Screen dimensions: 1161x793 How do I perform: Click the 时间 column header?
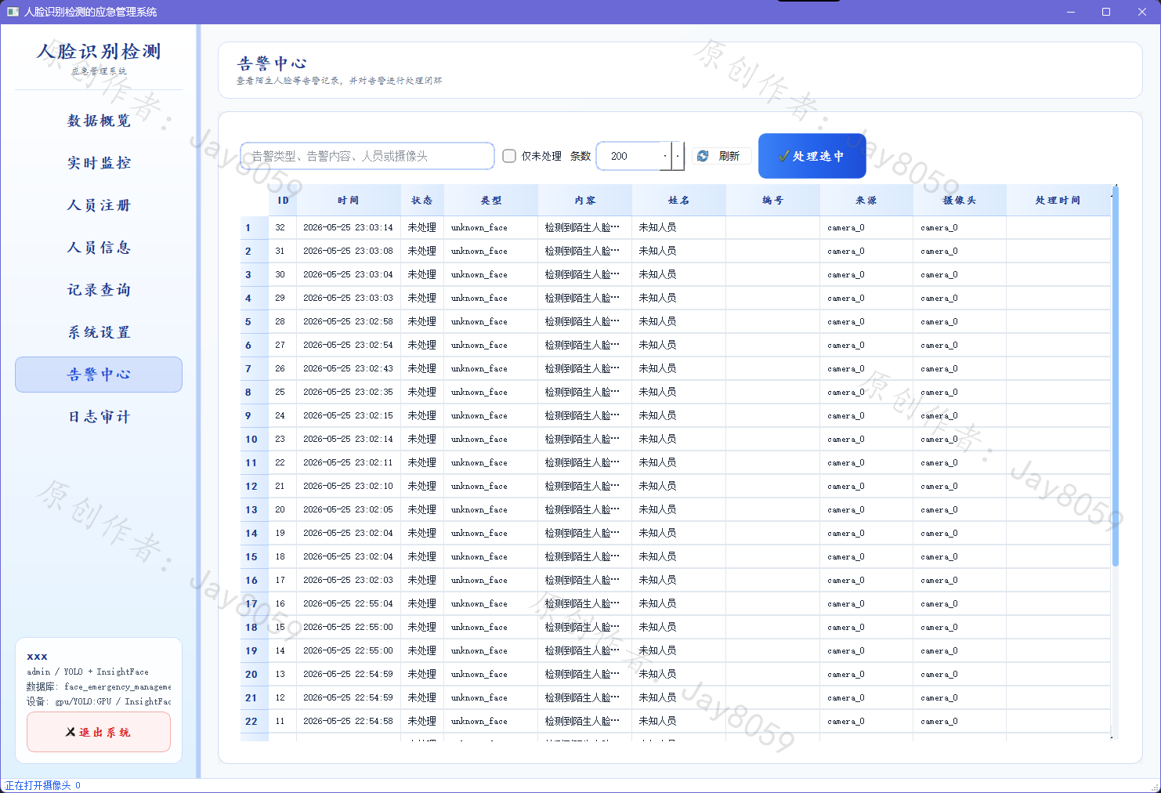[349, 201]
